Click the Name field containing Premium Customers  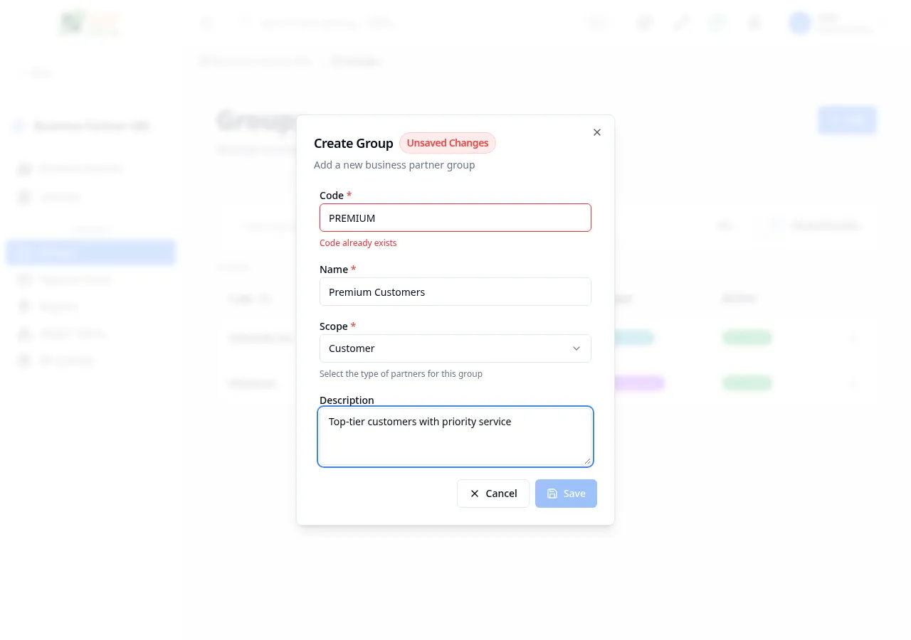tap(455, 292)
